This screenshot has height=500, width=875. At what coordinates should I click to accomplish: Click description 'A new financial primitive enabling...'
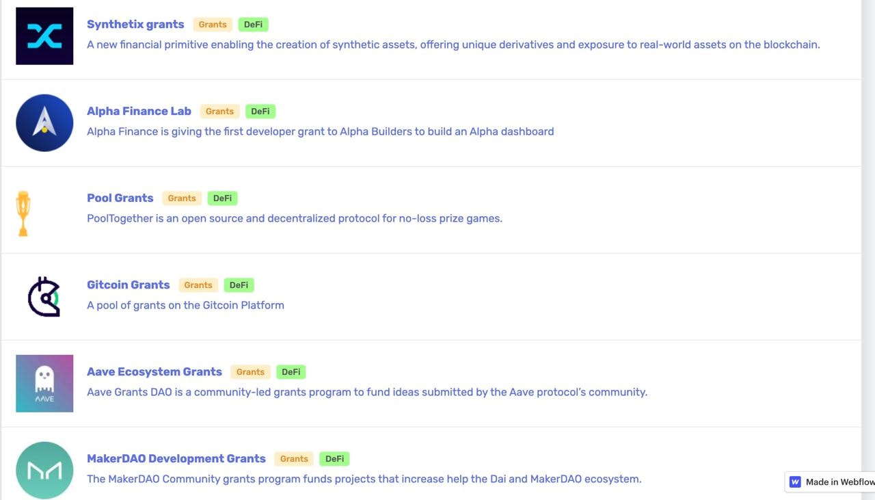[453, 44]
